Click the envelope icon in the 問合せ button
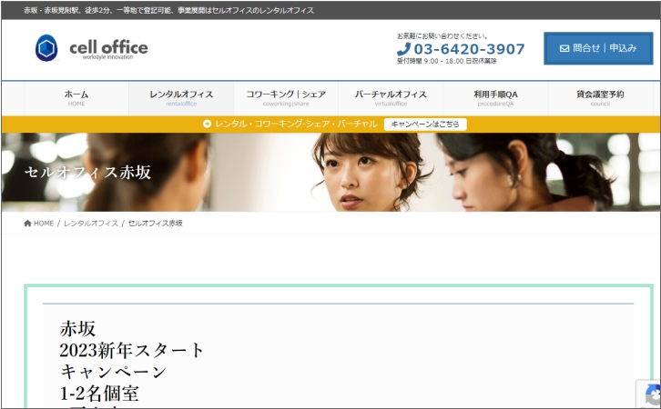Viewport: 661px width, 409px height. 564,48
